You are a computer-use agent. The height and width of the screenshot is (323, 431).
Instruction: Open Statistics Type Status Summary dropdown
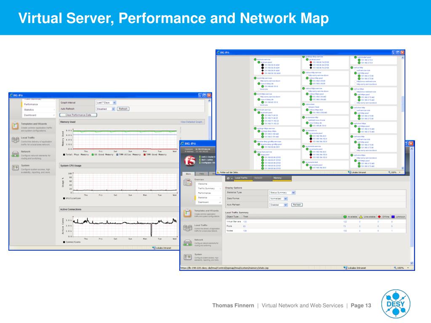pos(282,193)
